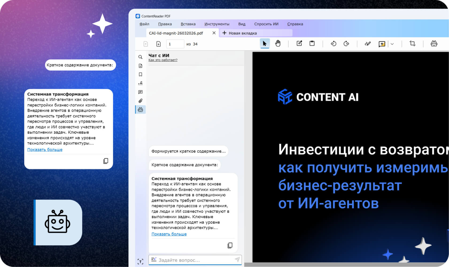This screenshot has height=267, width=449.
Task: Click Показать больше link in chat panel
Action: [169, 234]
